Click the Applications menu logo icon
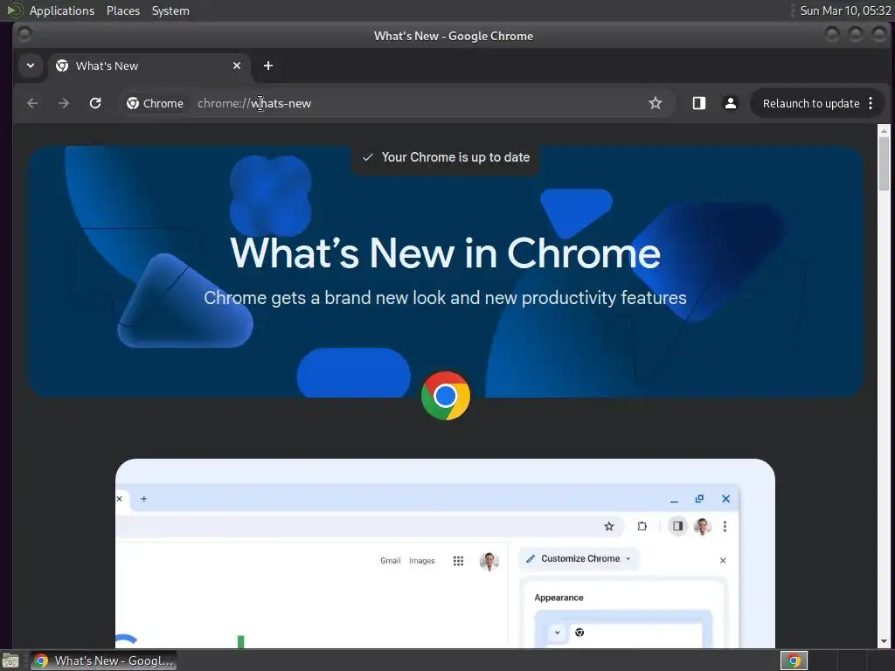This screenshot has height=671, width=895. (x=14, y=10)
